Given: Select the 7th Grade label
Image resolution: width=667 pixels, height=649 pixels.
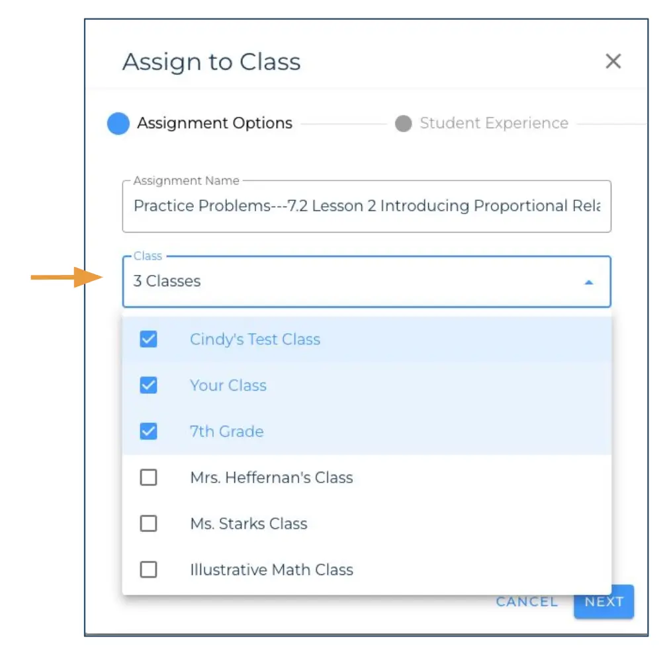Looking at the screenshot, I should pyautogui.click(x=226, y=431).
